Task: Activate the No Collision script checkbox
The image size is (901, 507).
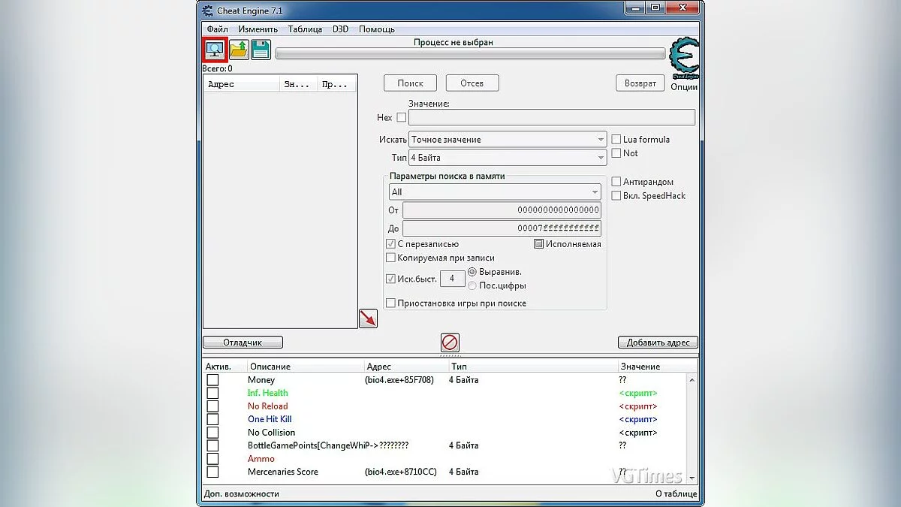Action: click(212, 433)
